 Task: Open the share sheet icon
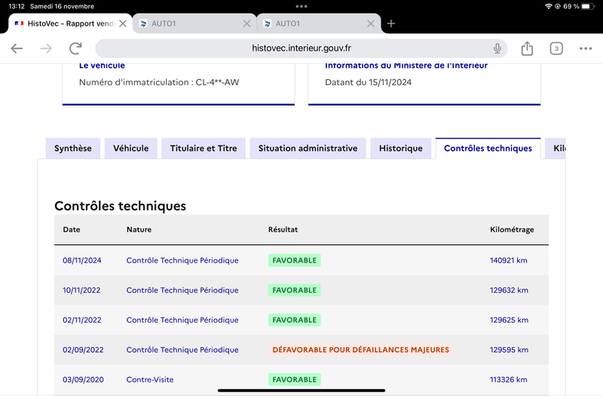pos(527,48)
